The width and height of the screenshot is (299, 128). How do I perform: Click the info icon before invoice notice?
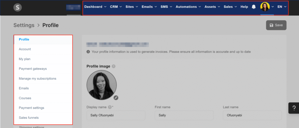click(88, 52)
